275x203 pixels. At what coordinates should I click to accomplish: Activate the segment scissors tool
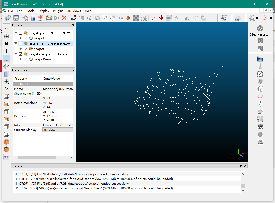click(153, 18)
